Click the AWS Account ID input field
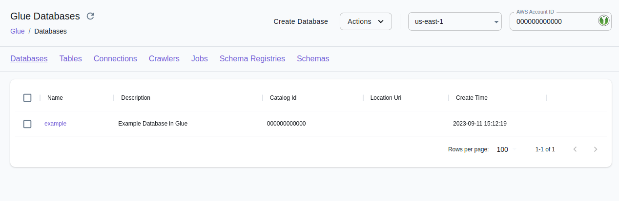 [552, 21]
